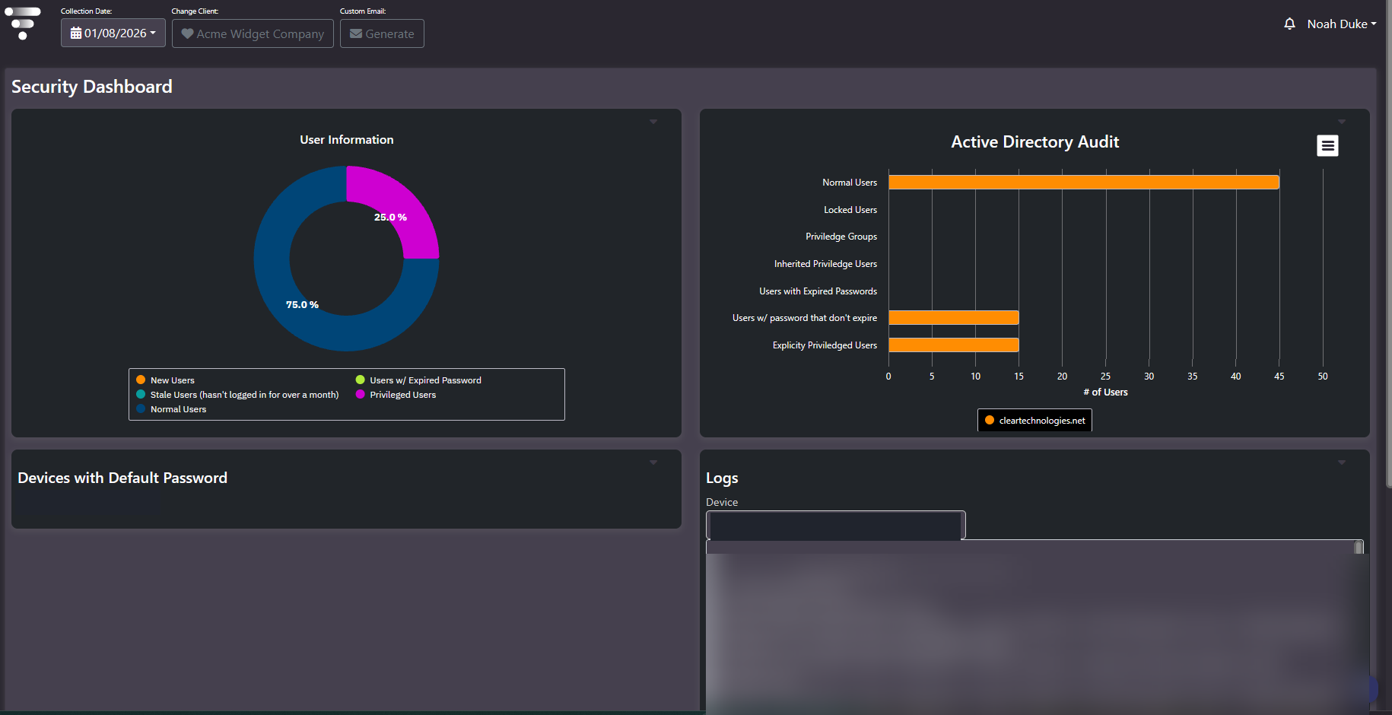This screenshot has height=715, width=1392.
Task: Open the notification bell
Action: [x=1289, y=24]
